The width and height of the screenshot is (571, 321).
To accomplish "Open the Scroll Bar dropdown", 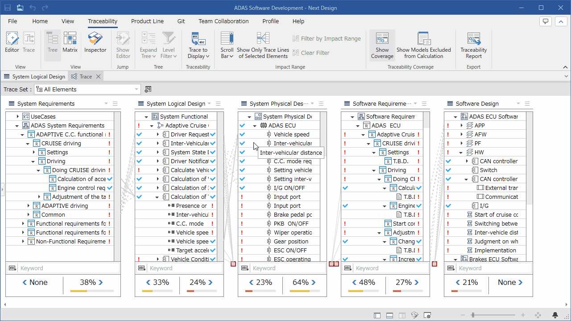I will [x=227, y=45].
